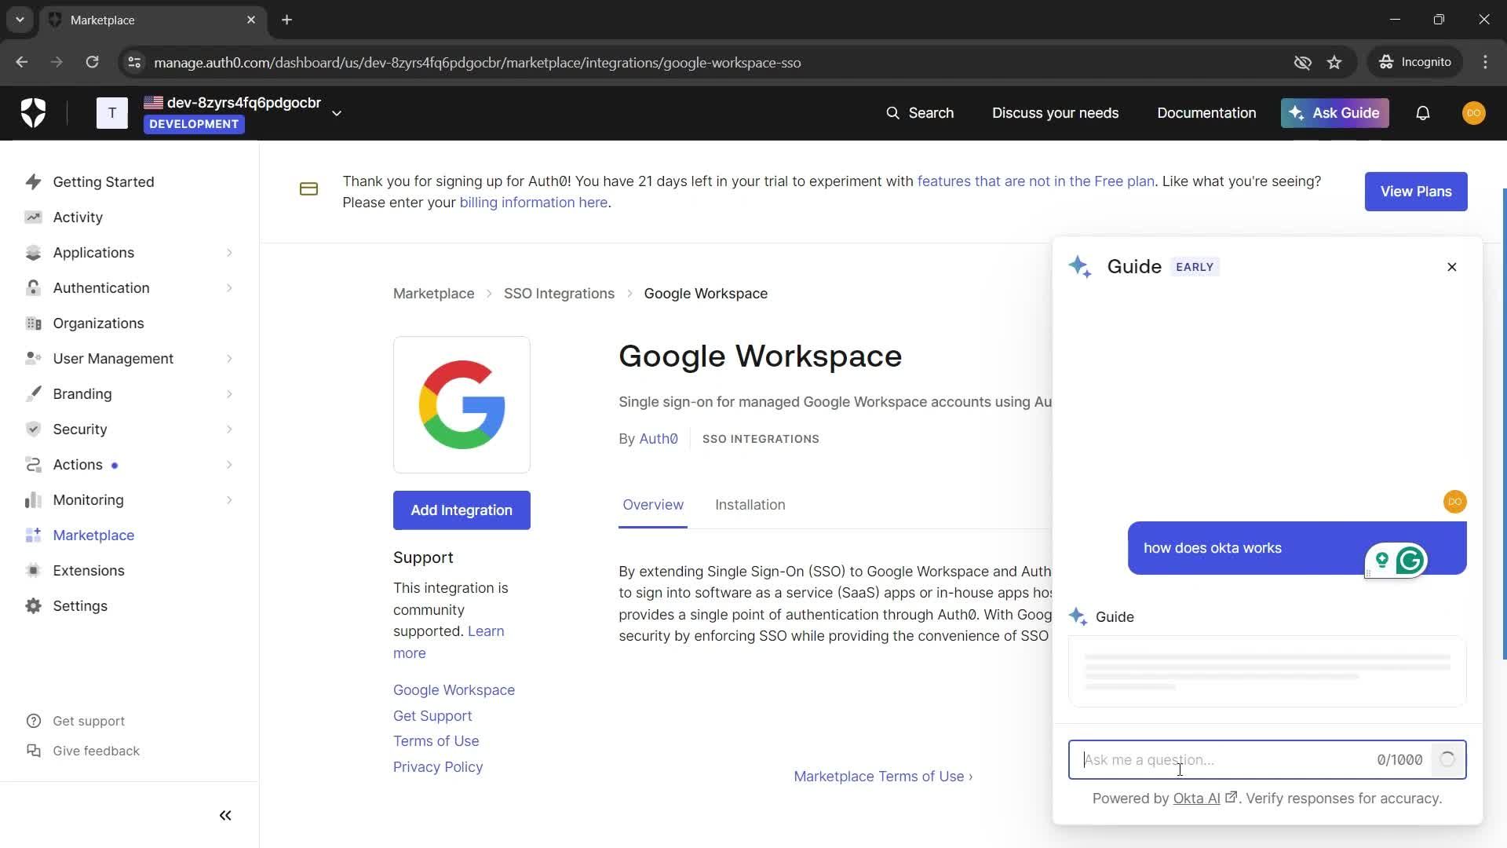Screen dimensions: 1507x848
Task: Open Marketplace Terms of Use link
Action: (x=883, y=777)
